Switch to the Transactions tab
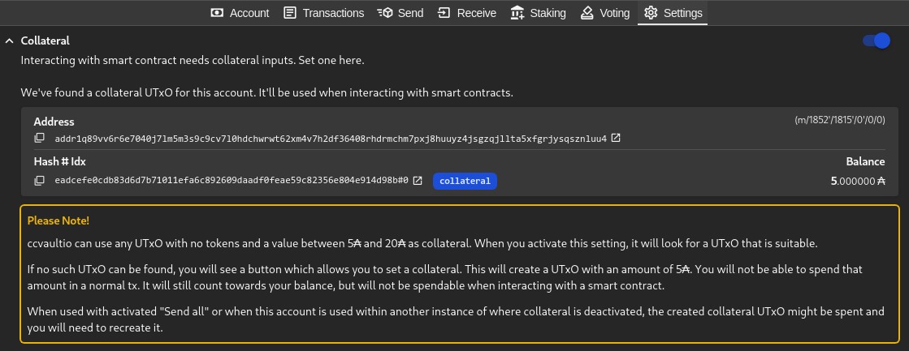The image size is (909, 351). [x=323, y=13]
